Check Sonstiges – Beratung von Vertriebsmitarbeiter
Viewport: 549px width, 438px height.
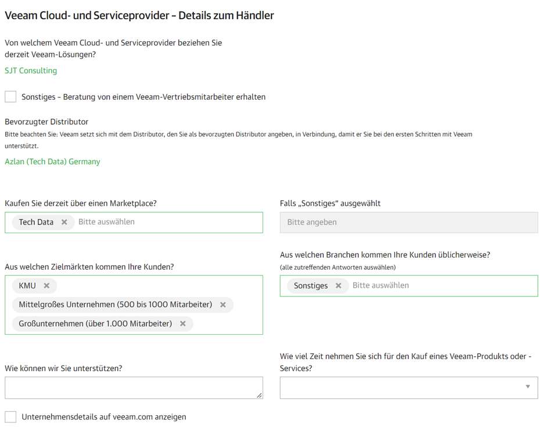pyautogui.click(x=10, y=96)
